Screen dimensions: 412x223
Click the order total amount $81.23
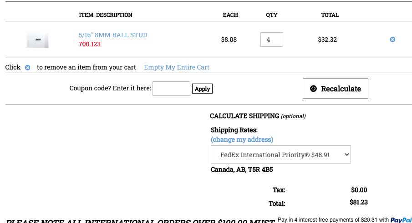pyautogui.click(x=359, y=203)
